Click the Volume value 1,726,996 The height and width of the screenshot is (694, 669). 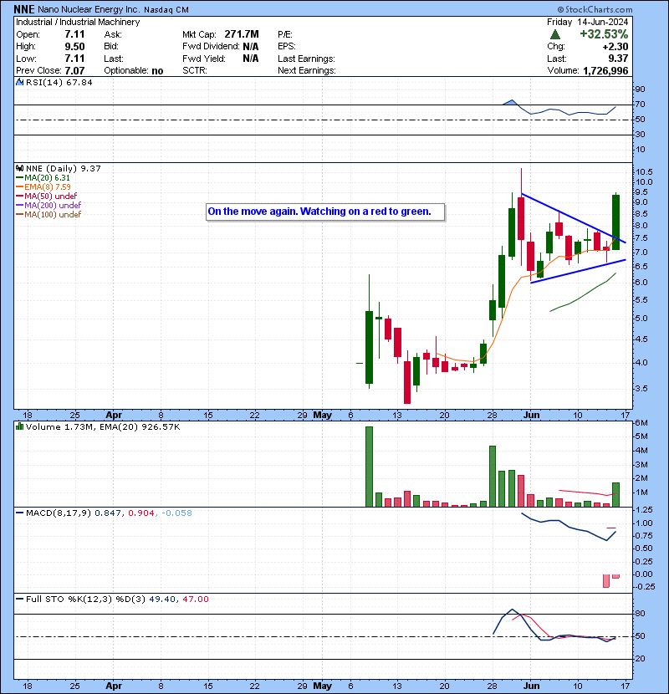[605, 71]
